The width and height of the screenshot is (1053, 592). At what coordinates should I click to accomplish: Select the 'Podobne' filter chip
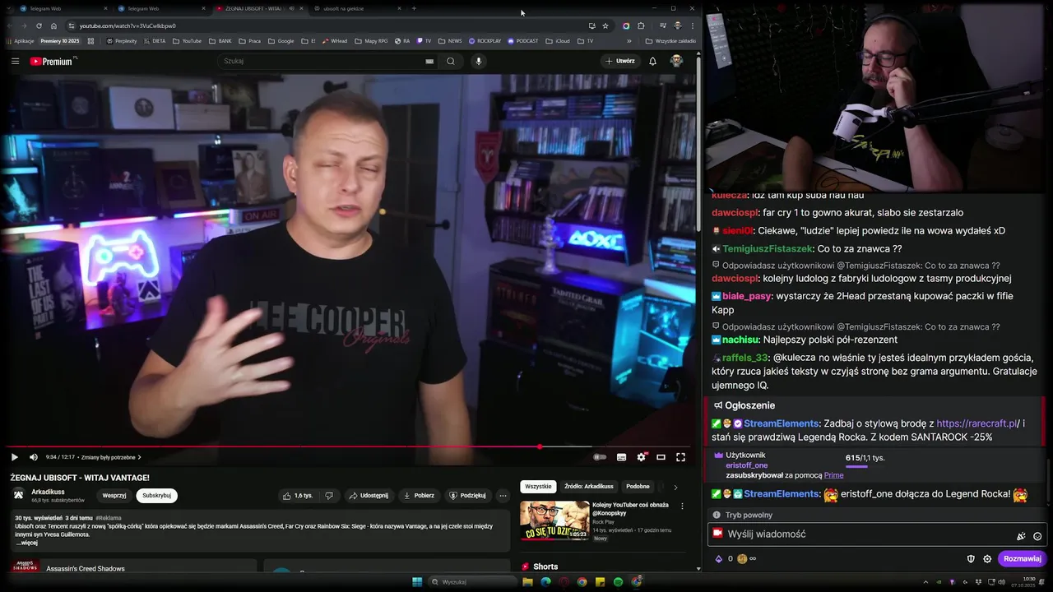tap(638, 487)
